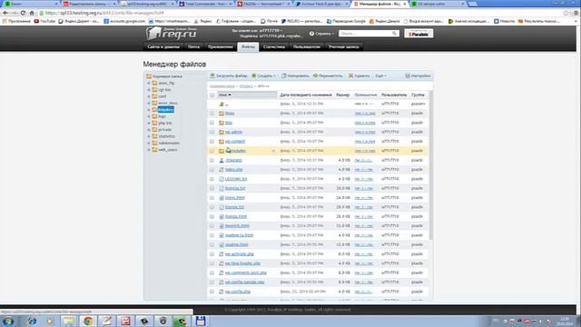Screen dimensions: 581x327
Task: Click the help question-mark icon near Справка
Action: coord(311,34)
